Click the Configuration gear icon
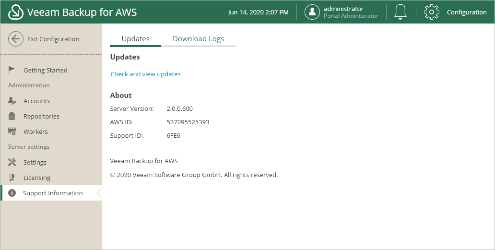This screenshot has width=495, height=250. pos(432,12)
